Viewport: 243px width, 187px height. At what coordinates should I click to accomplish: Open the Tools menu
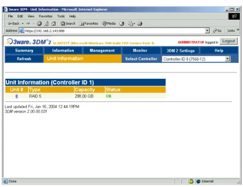tap(61, 16)
